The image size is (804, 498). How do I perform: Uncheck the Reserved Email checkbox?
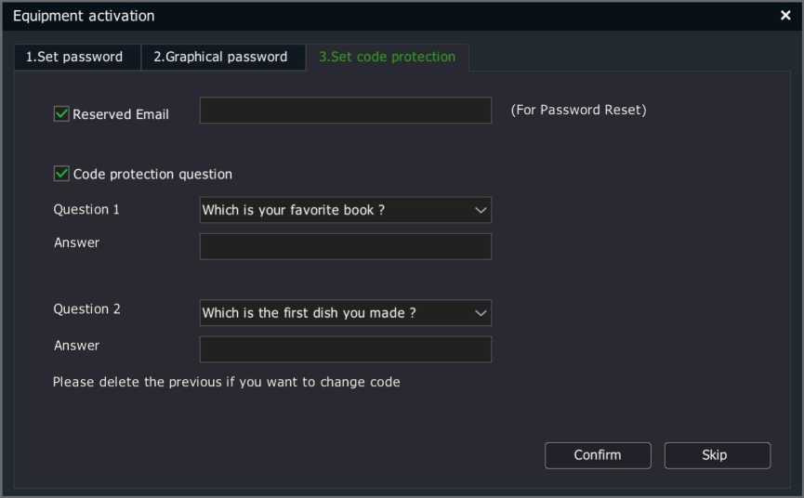[x=61, y=113]
